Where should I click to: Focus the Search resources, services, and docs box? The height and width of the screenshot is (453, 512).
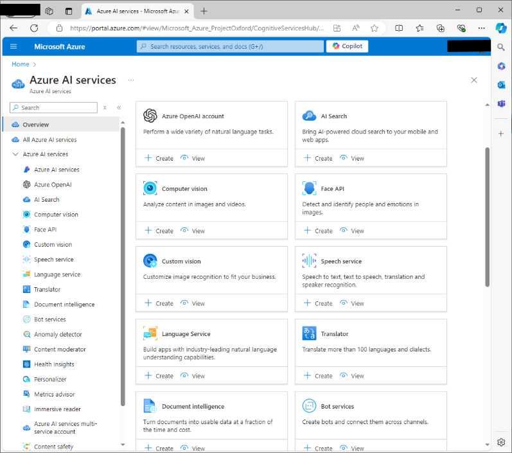pyautogui.click(x=230, y=46)
